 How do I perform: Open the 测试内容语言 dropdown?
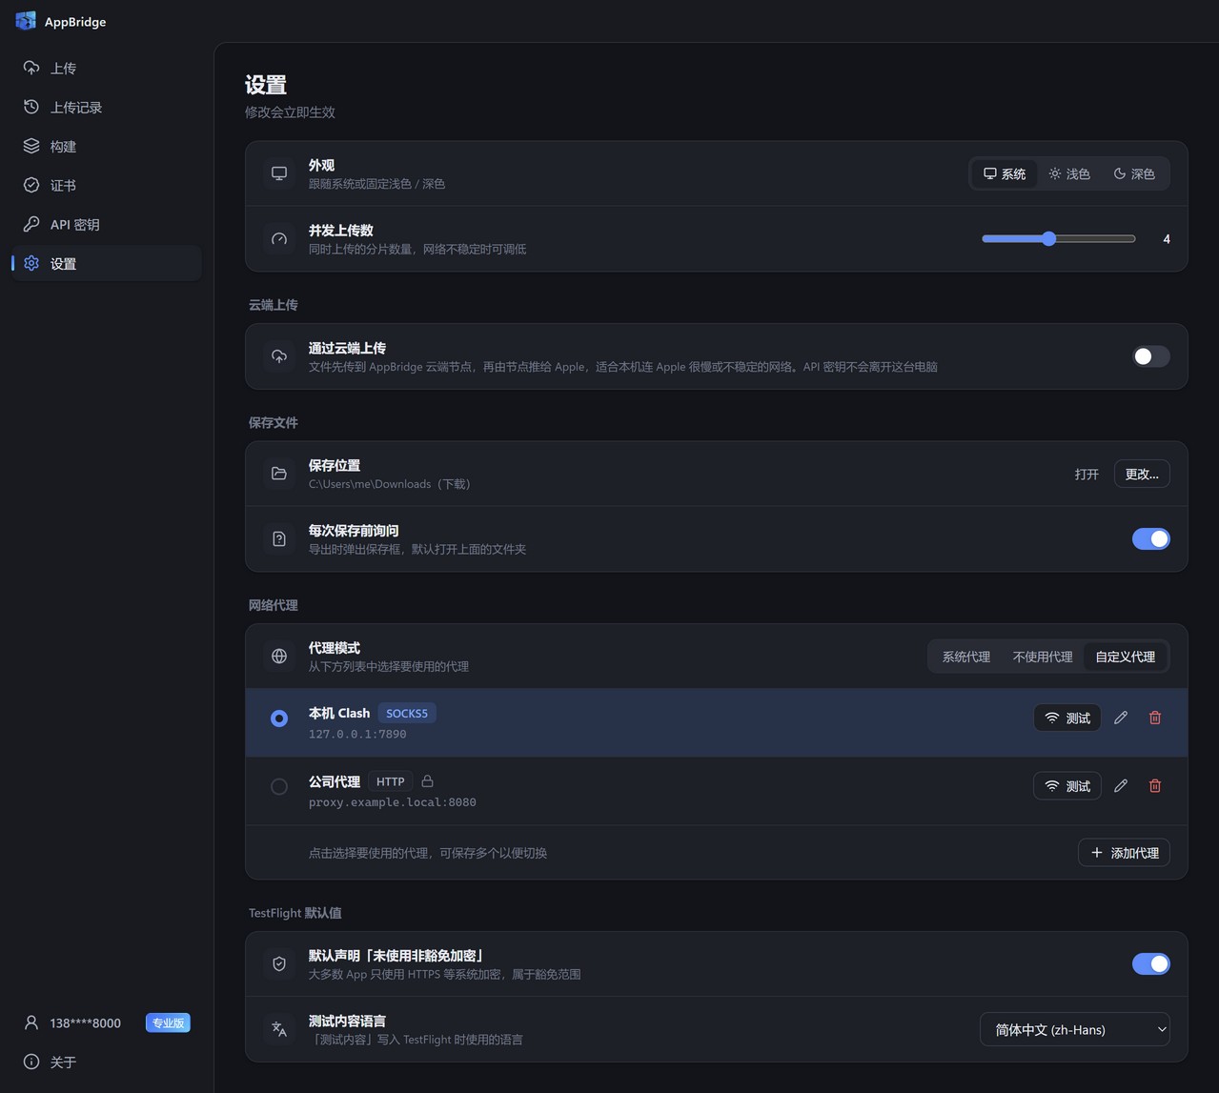(1075, 1029)
